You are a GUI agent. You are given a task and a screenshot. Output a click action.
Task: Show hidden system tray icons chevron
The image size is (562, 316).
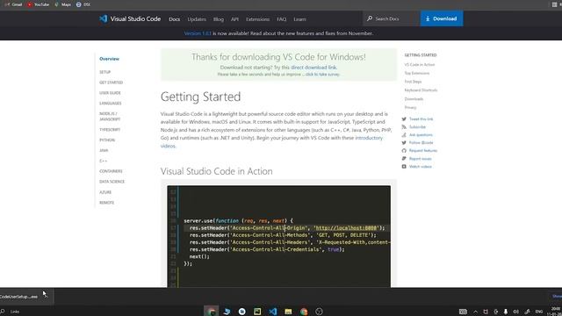[x=475, y=312]
